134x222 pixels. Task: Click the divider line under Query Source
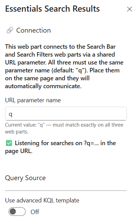pos(66,191)
